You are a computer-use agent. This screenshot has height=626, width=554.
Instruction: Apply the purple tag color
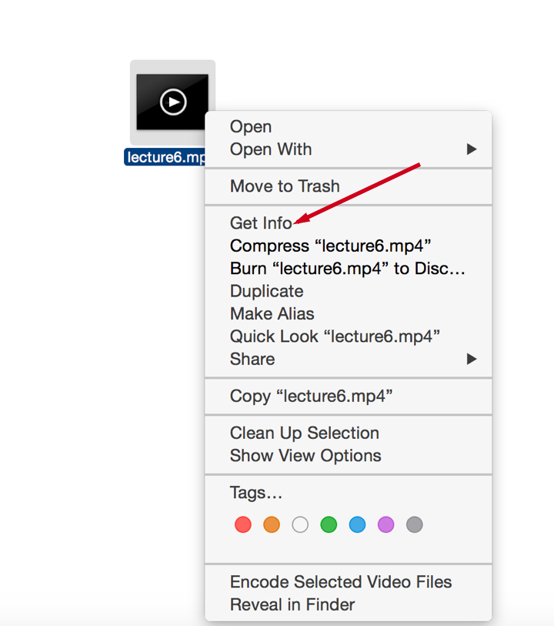click(x=385, y=524)
